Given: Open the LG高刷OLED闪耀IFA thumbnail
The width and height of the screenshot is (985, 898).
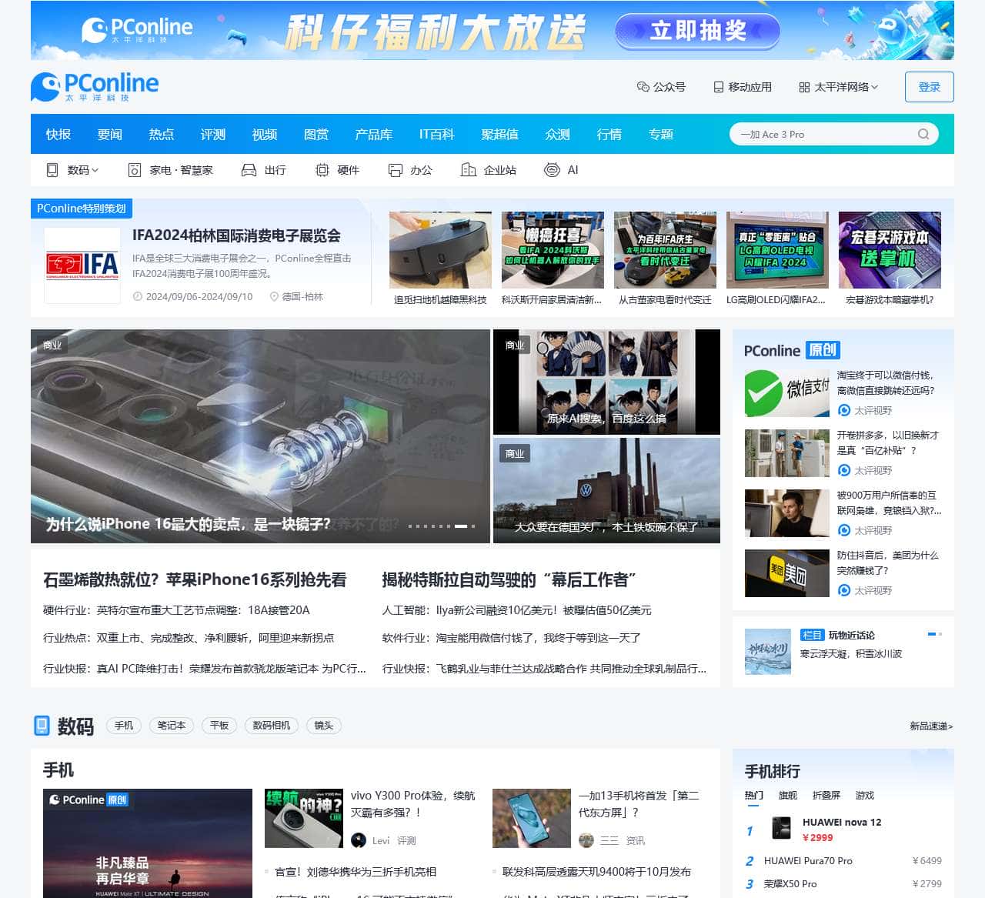Looking at the screenshot, I should pyautogui.click(x=777, y=250).
